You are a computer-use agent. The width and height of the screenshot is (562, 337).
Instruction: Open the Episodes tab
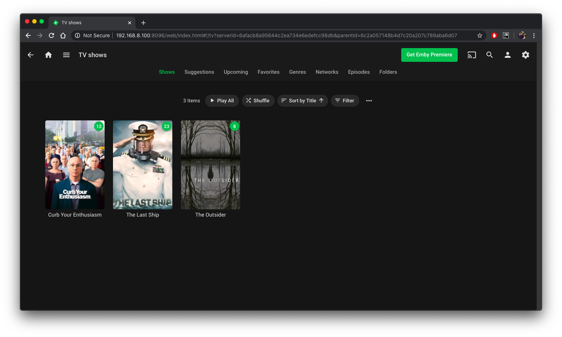pyautogui.click(x=358, y=72)
